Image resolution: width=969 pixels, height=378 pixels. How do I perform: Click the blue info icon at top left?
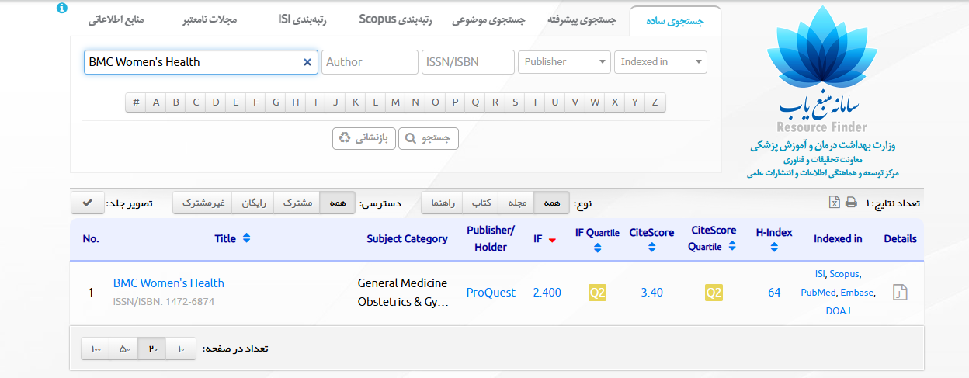62,9
